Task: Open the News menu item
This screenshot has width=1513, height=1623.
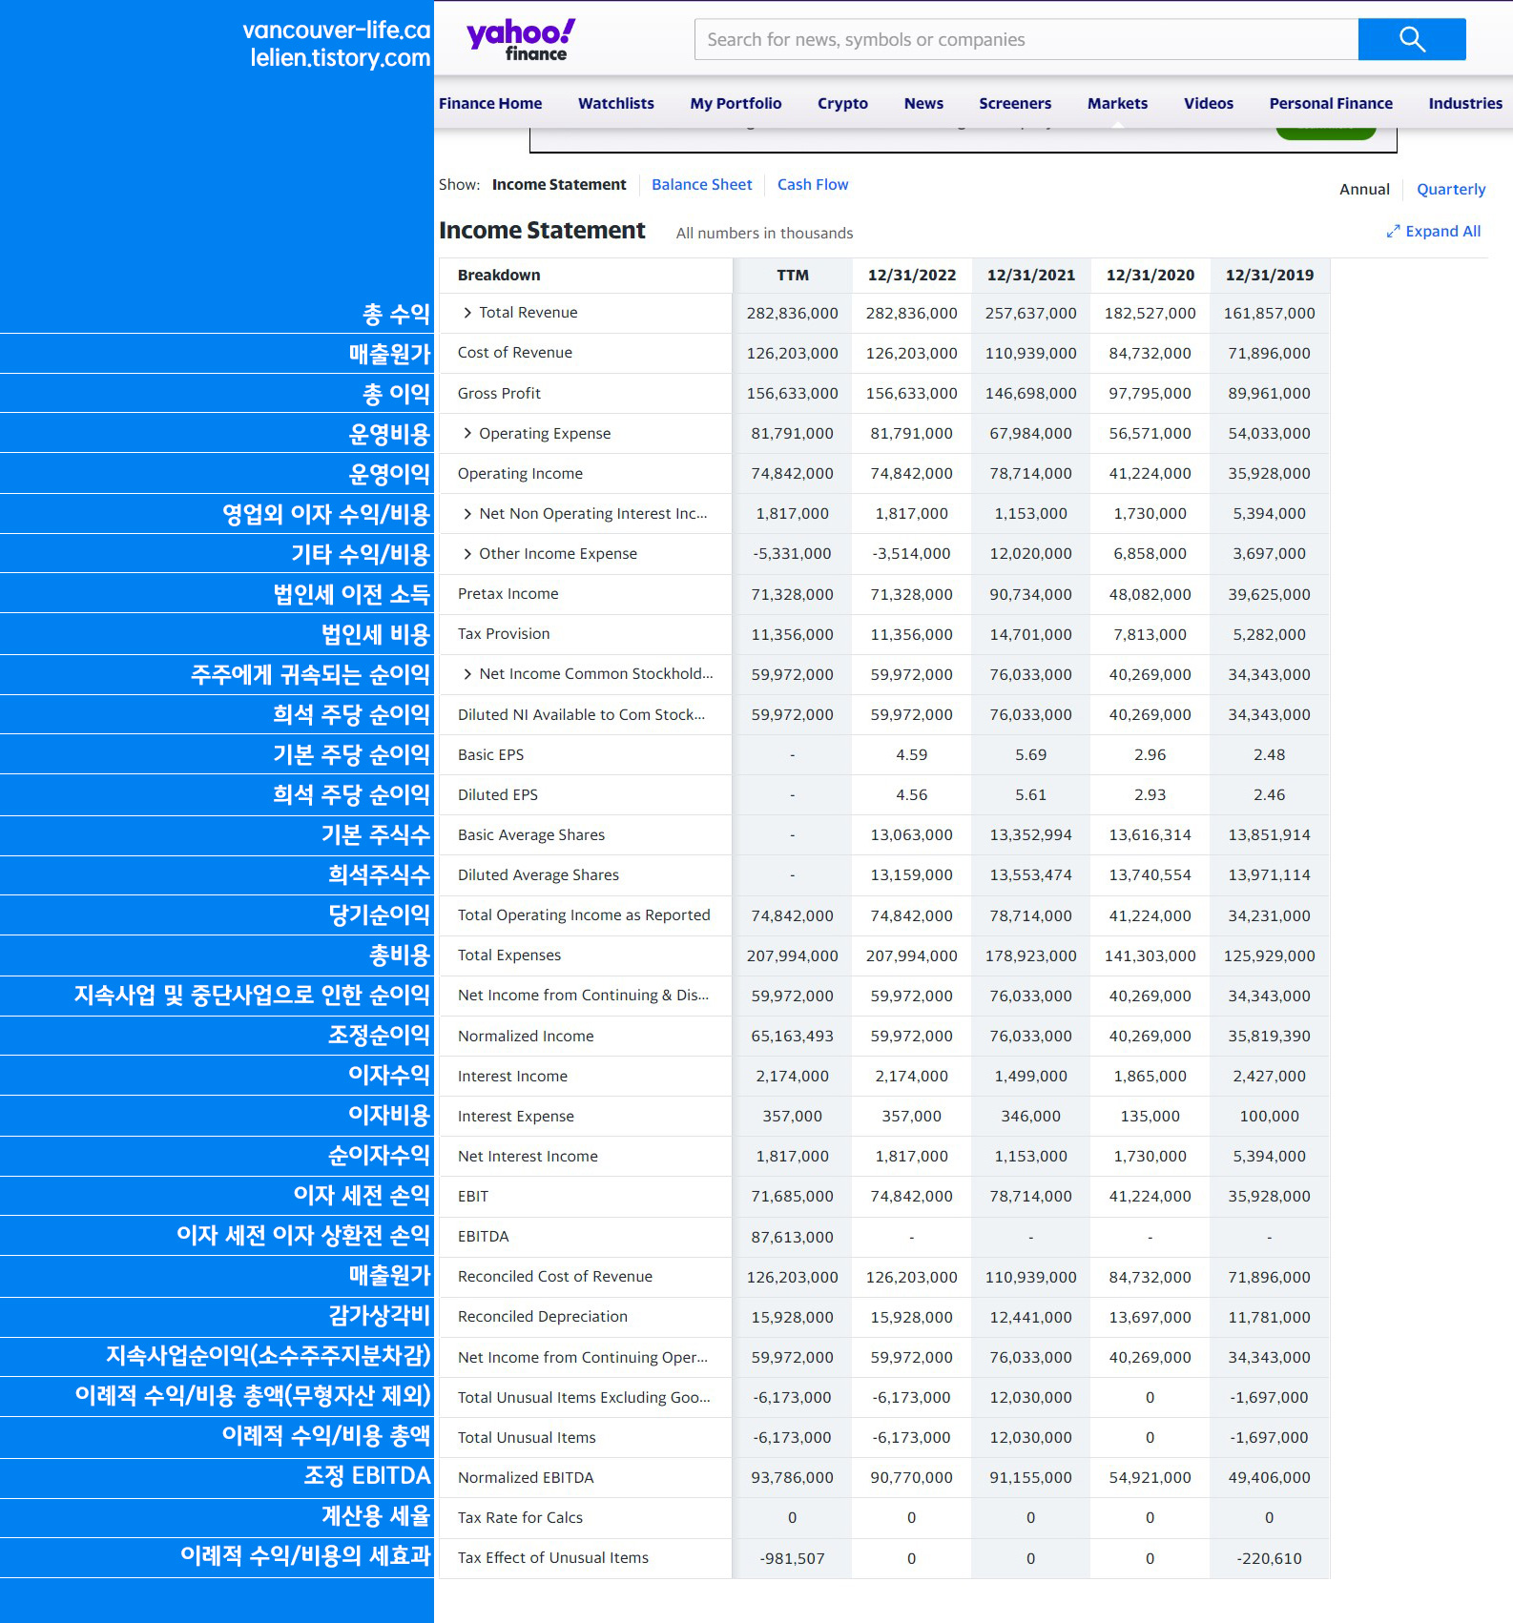Action: (x=923, y=103)
